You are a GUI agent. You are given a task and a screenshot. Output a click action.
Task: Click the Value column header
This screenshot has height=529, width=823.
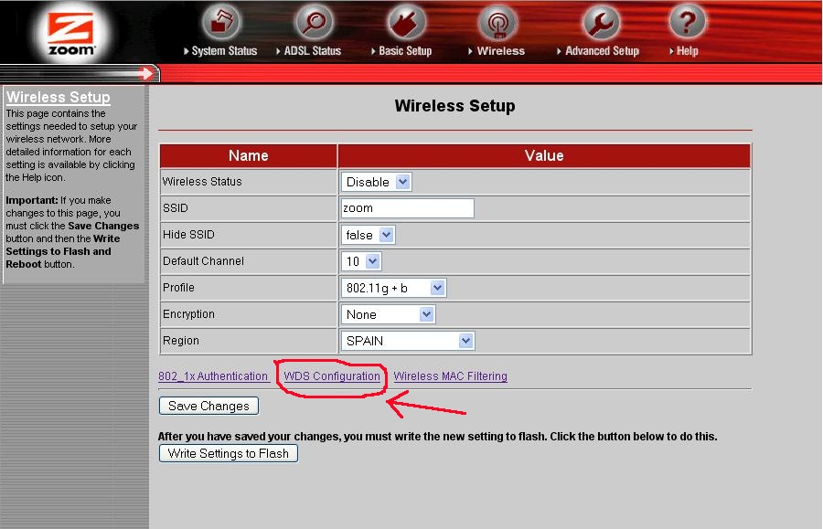[544, 155]
